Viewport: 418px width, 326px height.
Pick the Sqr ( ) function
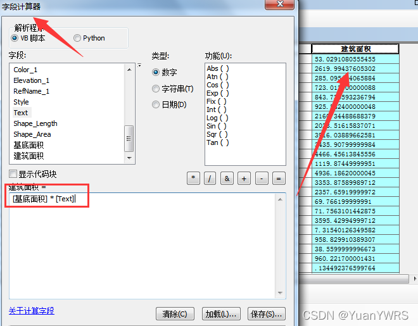tap(217, 134)
